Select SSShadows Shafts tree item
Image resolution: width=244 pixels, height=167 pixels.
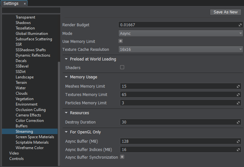31,50
